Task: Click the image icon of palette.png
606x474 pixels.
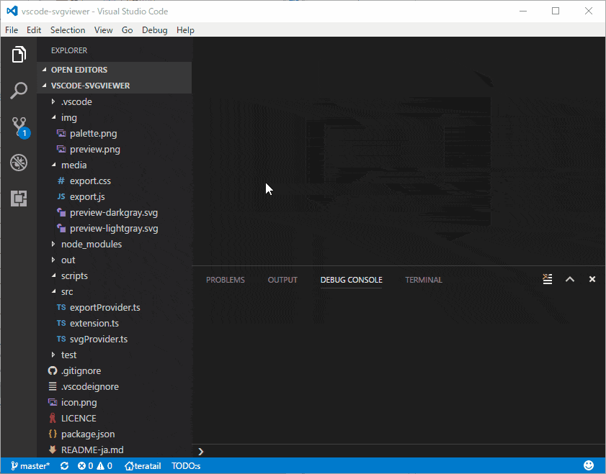Action: coord(61,134)
